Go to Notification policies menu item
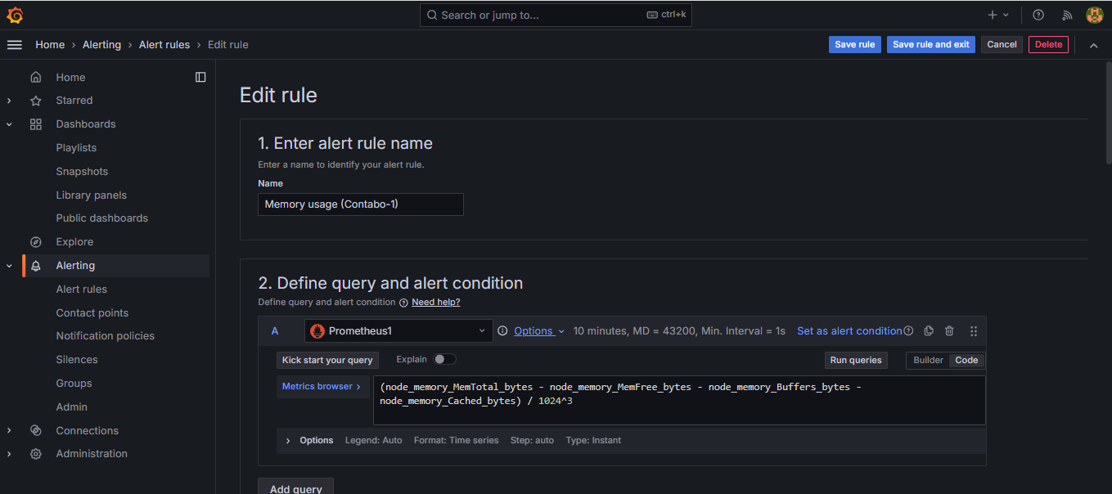1112x494 pixels. coord(105,336)
